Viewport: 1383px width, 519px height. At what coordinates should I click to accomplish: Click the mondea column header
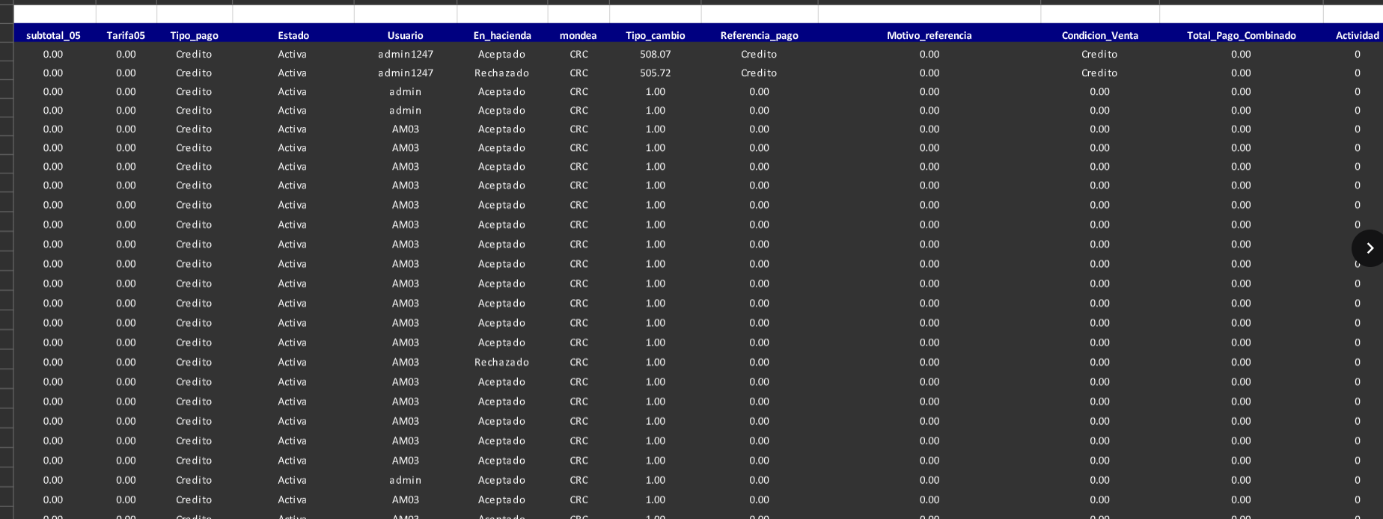[578, 35]
